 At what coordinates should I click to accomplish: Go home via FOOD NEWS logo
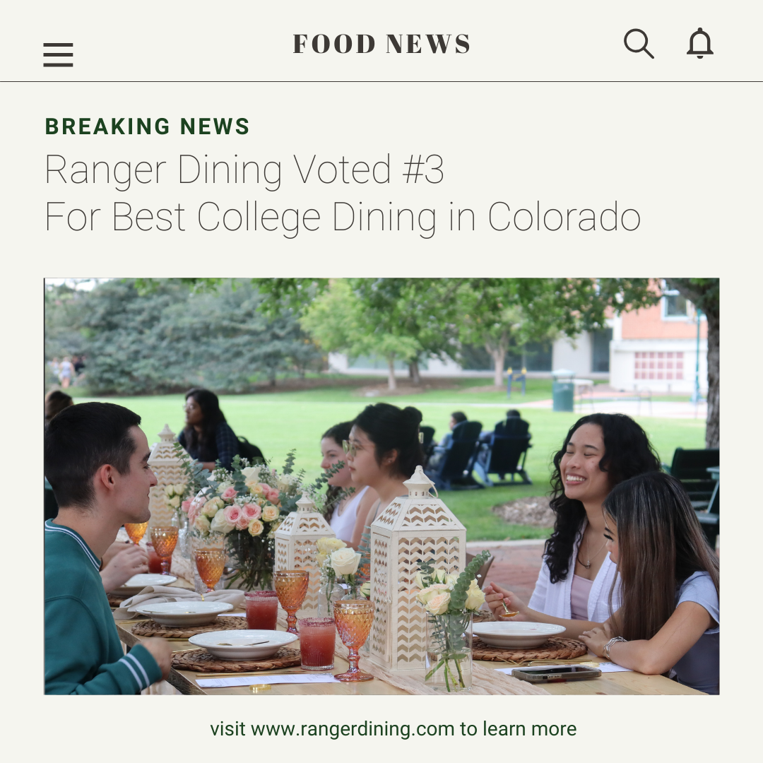click(381, 44)
